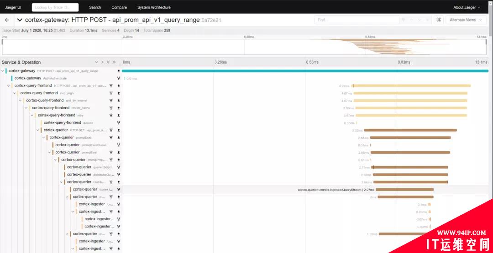
Task: Go back using the left arrow button
Action: pyautogui.click(x=7, y=20)
